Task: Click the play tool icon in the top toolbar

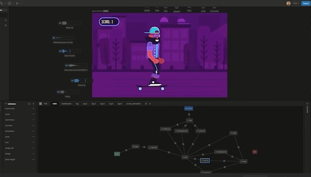Action: (17, 3)
